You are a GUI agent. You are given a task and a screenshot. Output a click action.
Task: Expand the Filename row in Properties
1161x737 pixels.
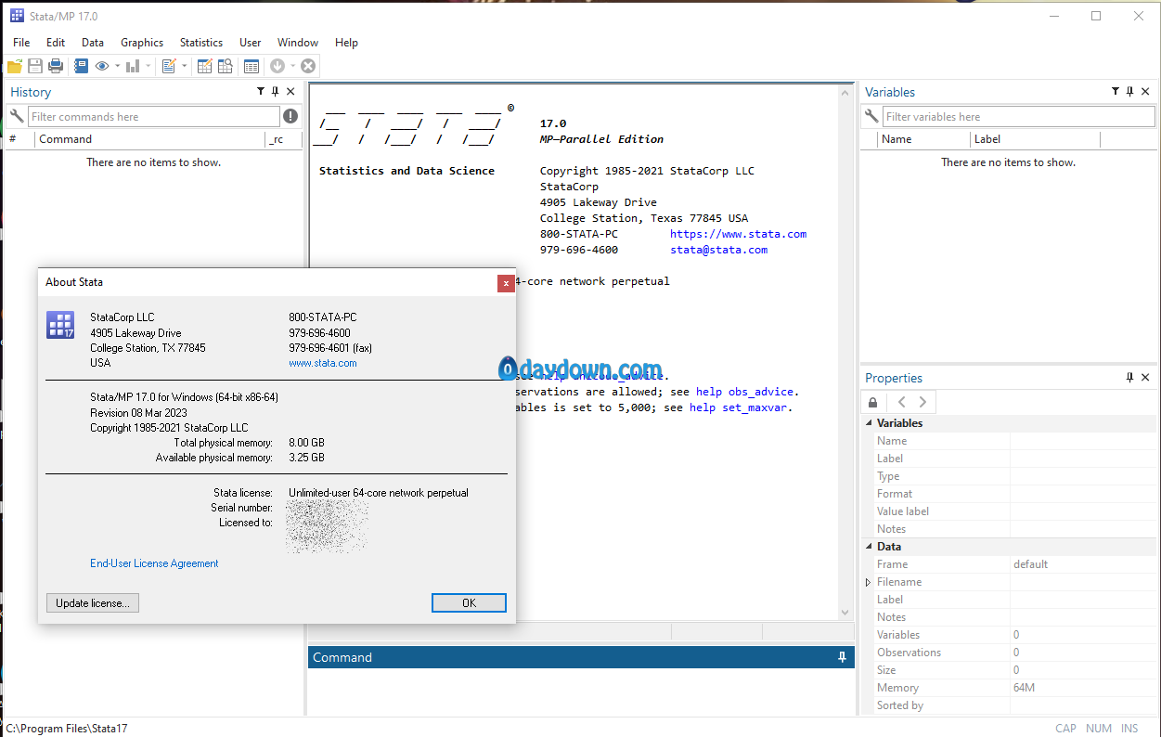[869, 582]
